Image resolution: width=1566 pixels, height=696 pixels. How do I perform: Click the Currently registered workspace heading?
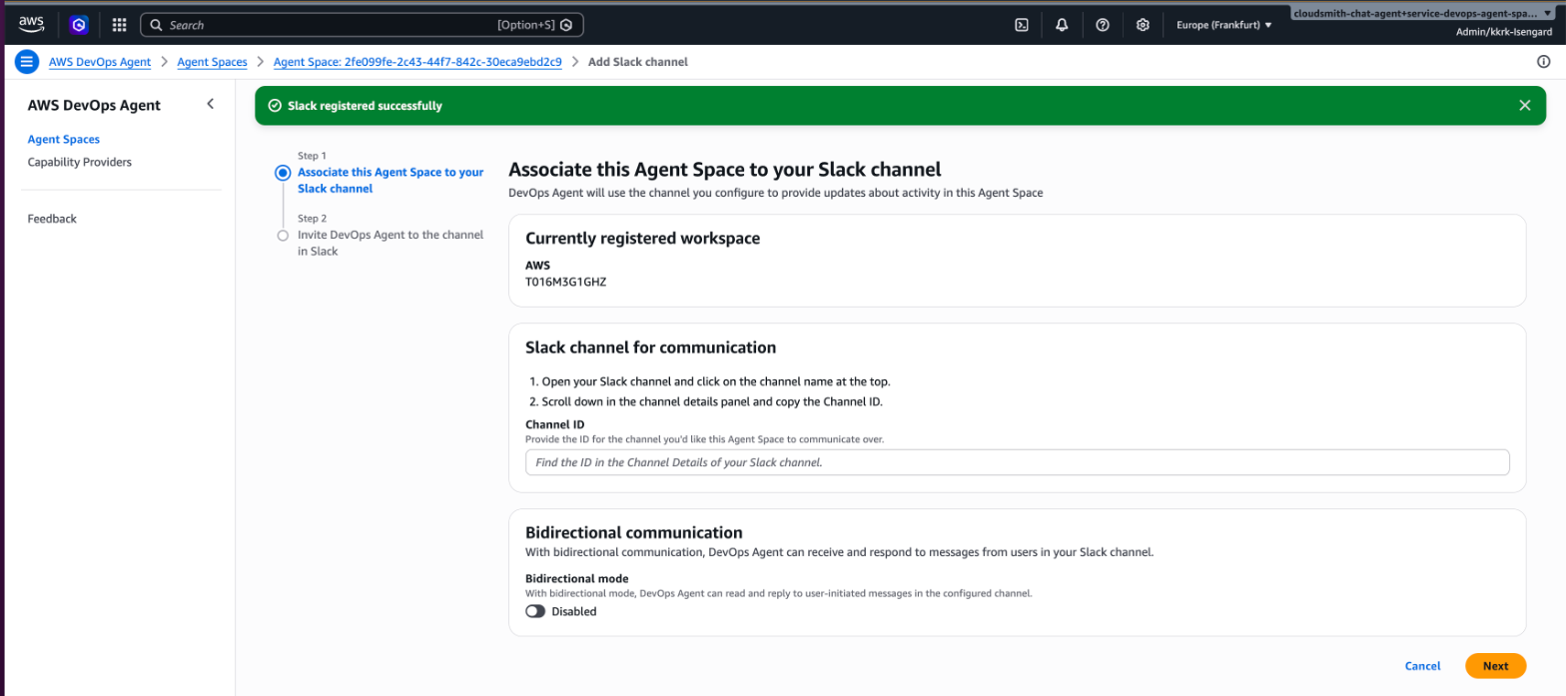[642, 239]
